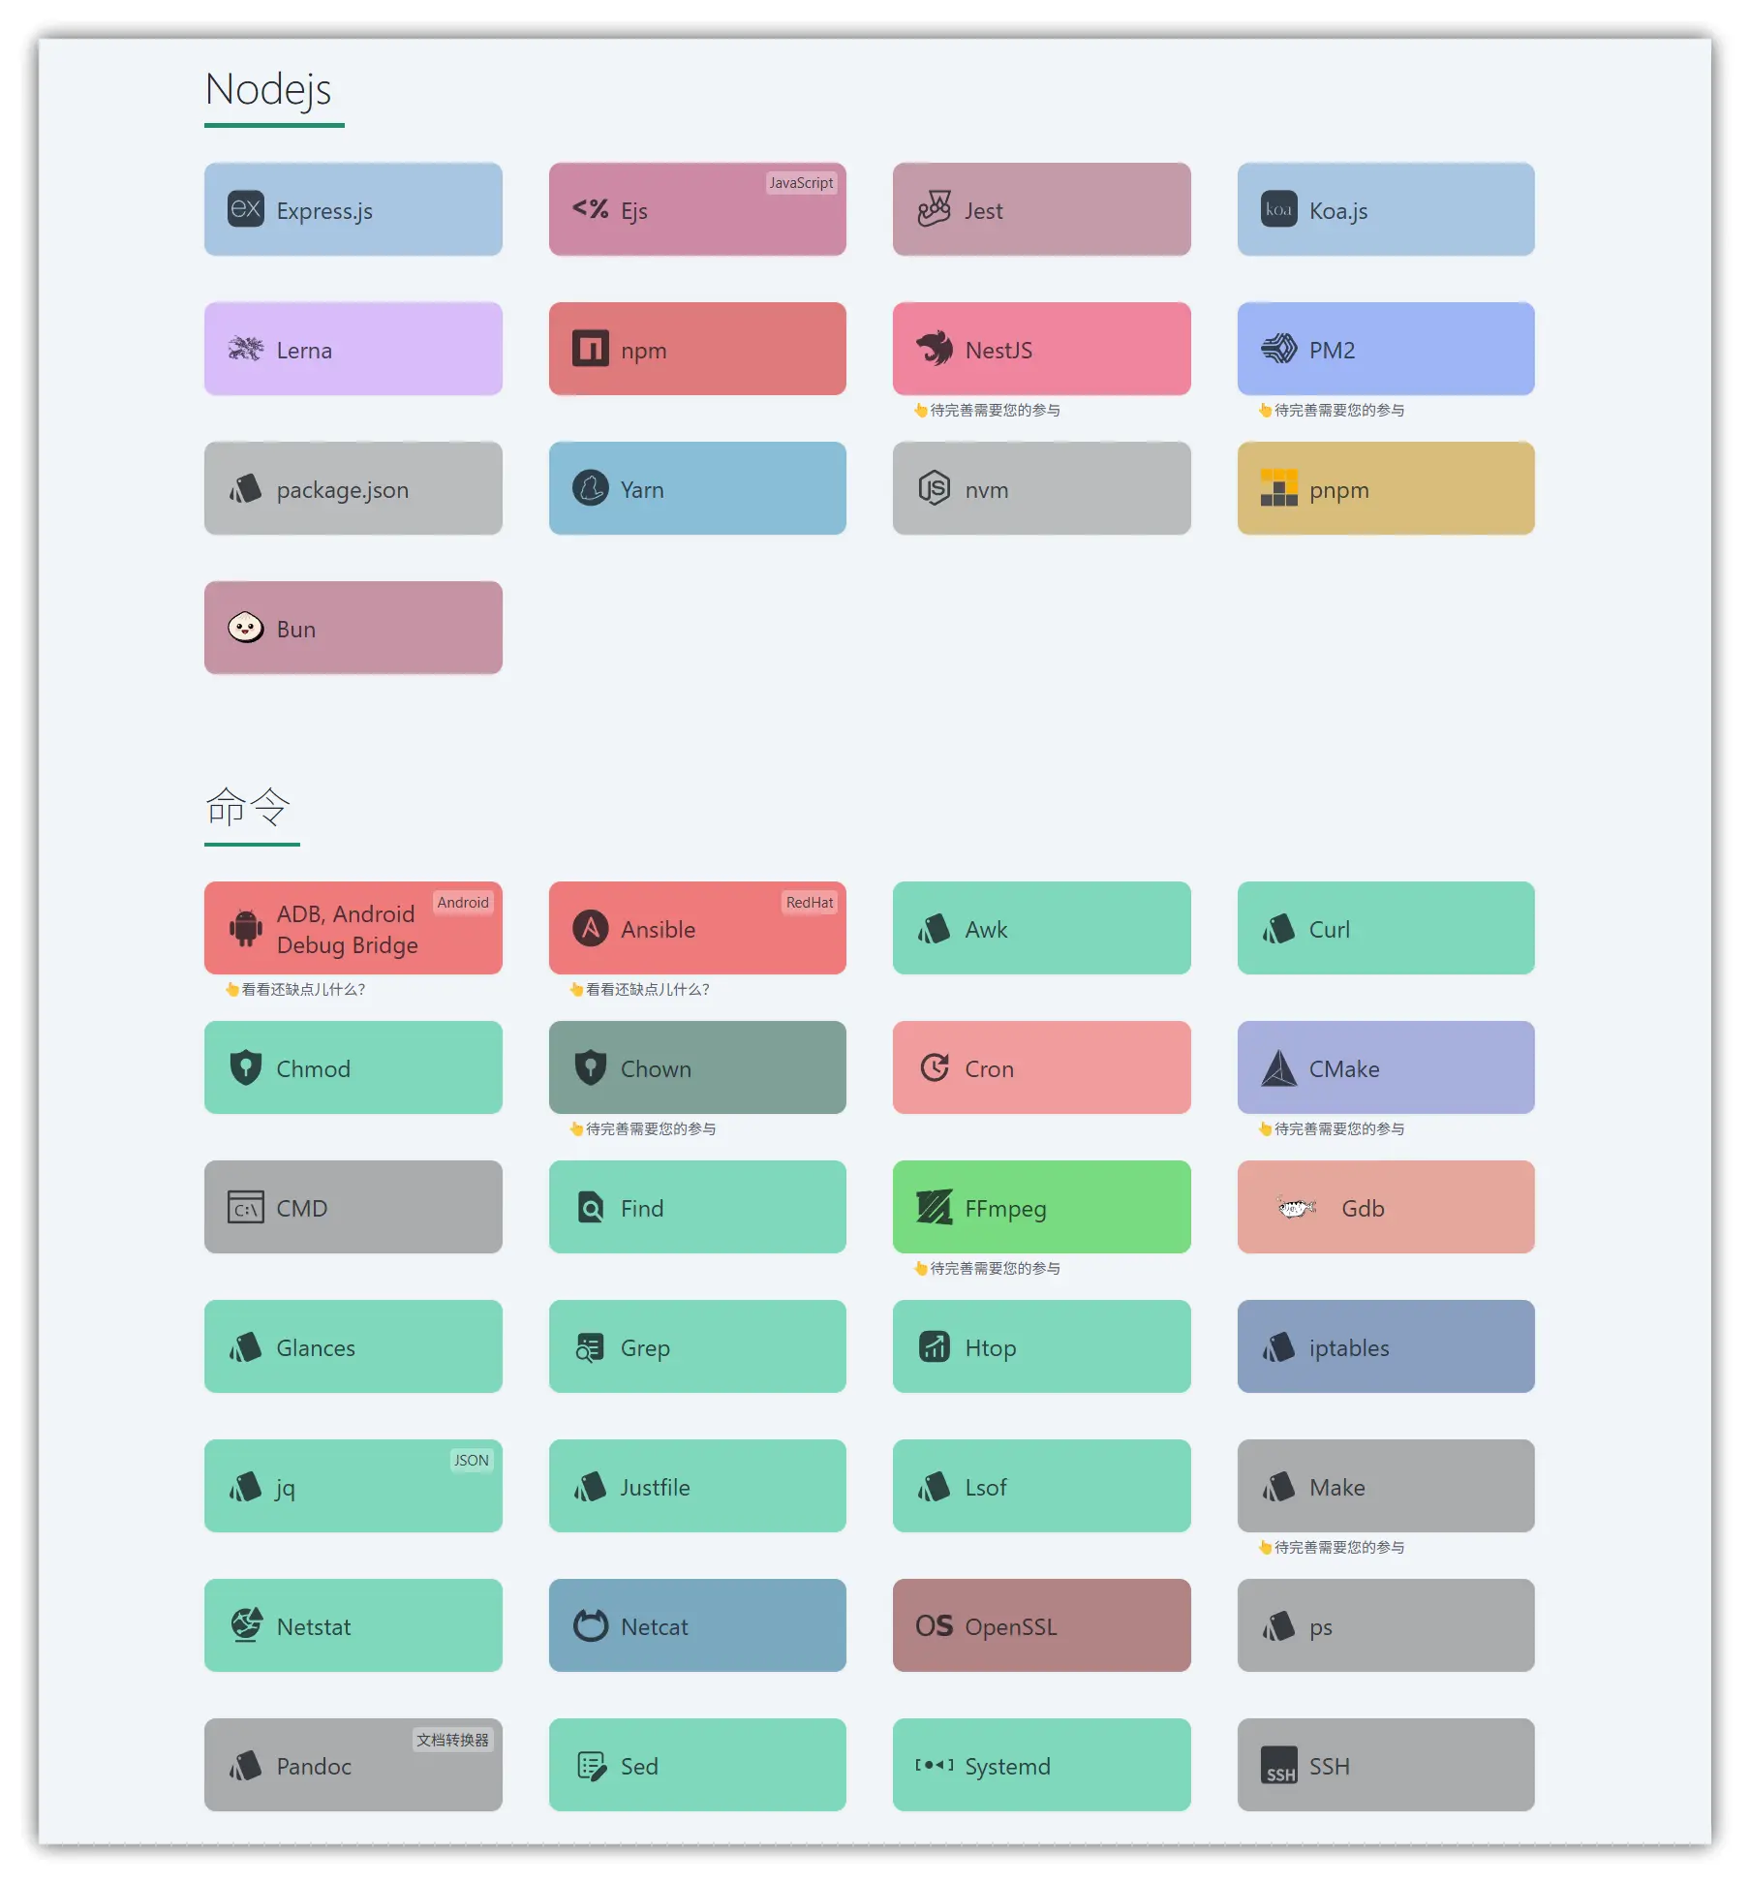Open the Systemd command card

(x=1041, y=1765)
